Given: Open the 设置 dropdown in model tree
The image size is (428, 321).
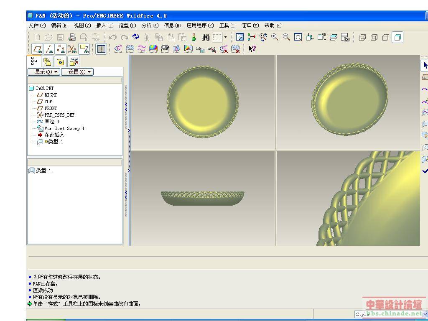Looking at the screenshot, I should click(x=77, y=72).
